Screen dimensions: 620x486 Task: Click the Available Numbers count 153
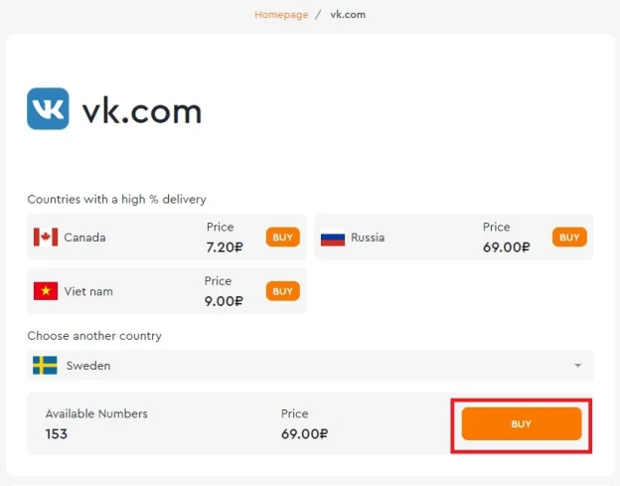[x=57, y=434]
